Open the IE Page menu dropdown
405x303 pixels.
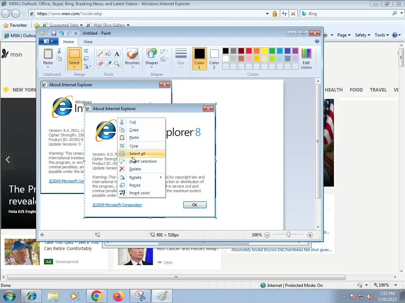(x=344, y=35)
